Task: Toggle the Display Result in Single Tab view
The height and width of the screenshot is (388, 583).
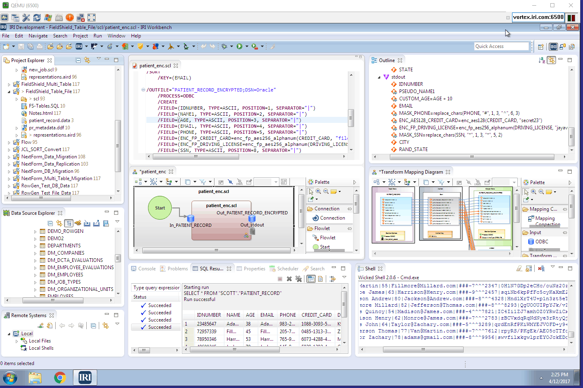Action: point(311,278)
